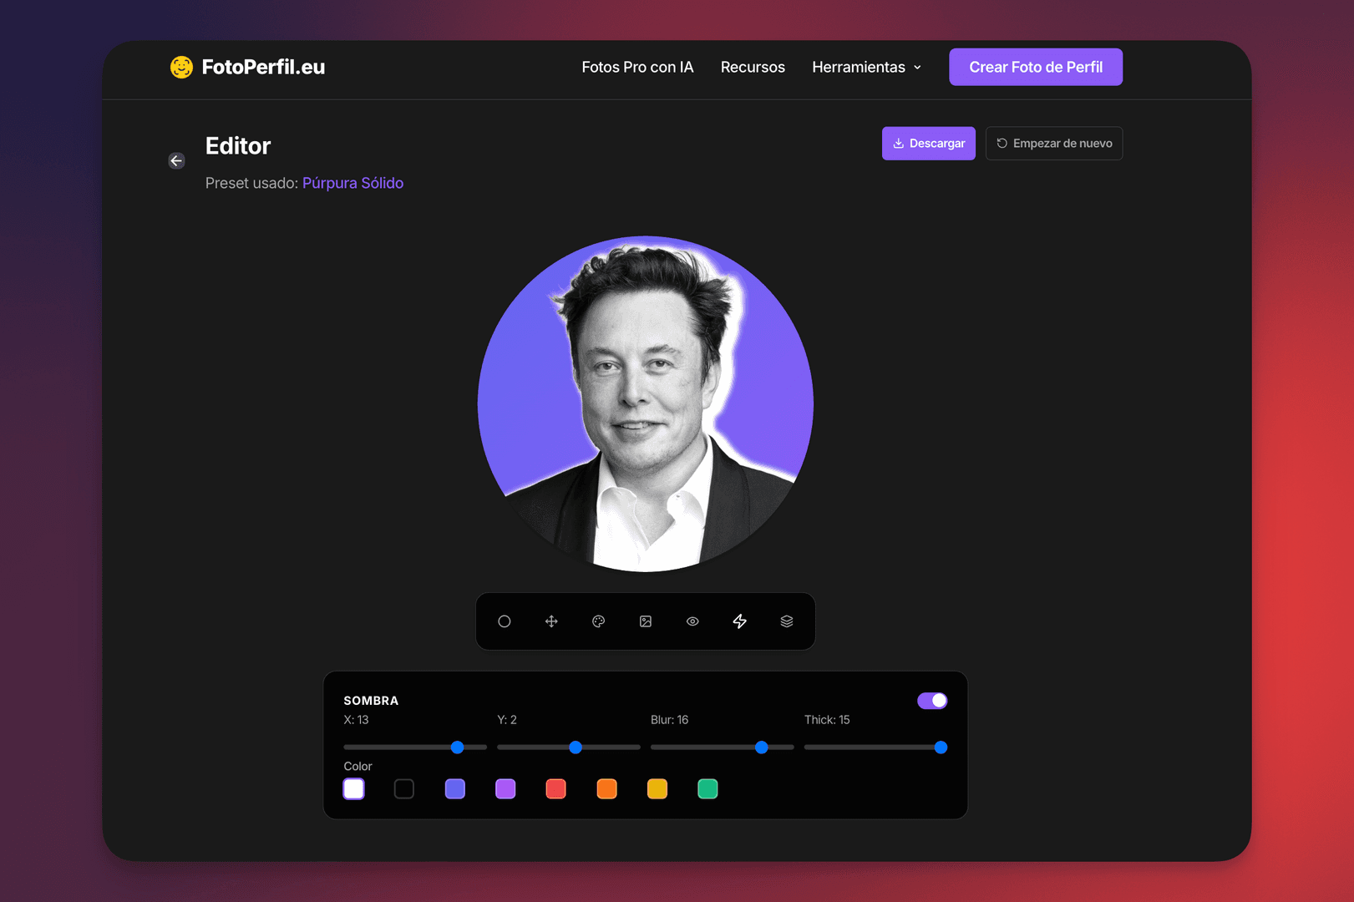Click Empezar de nuevo button
1354x902 pixels.
tap(1053, 144)
